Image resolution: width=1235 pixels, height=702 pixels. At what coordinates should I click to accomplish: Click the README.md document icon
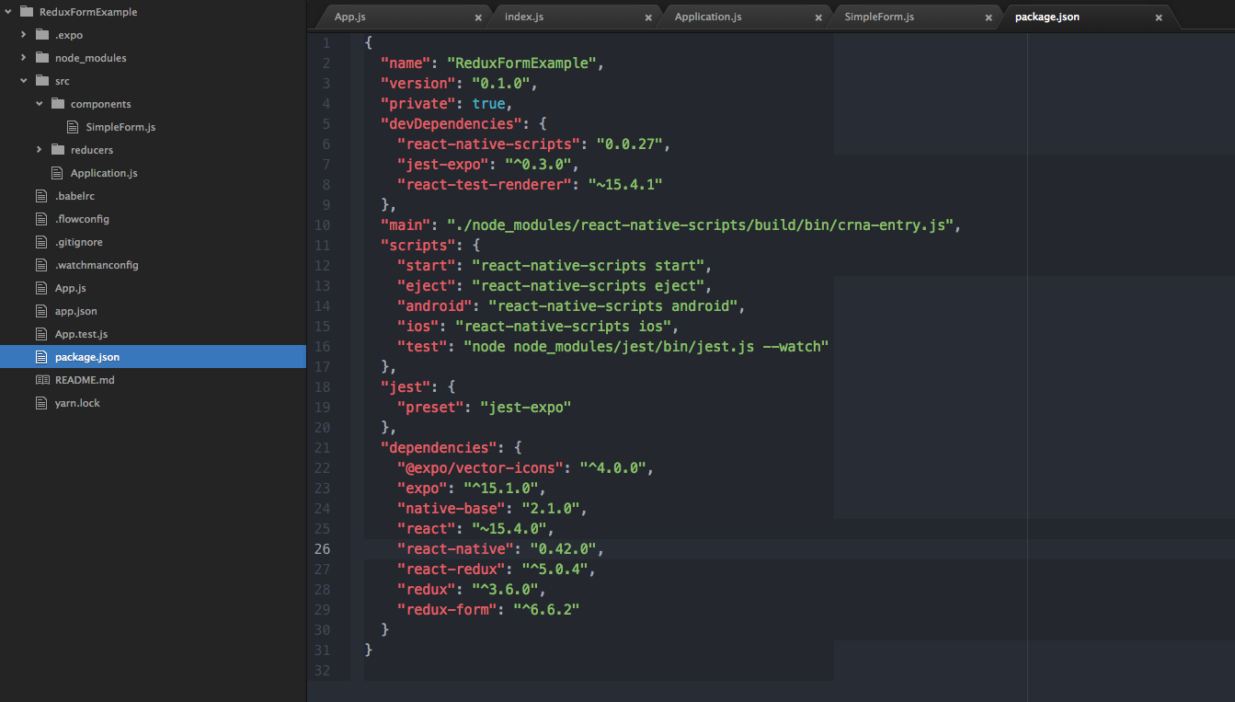(40, 379)
